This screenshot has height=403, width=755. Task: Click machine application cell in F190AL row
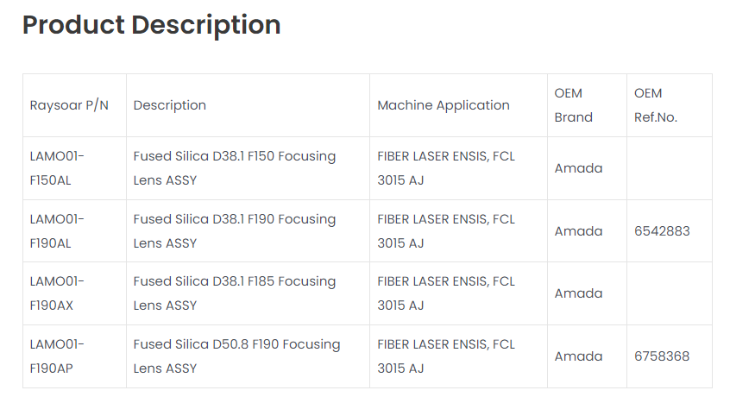point(445,231)
